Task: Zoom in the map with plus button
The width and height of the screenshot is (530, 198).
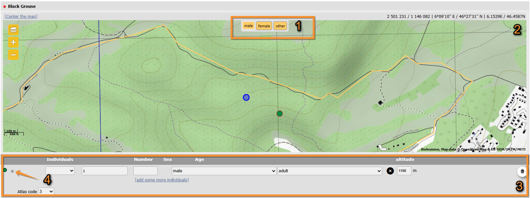Action: click(x=13, y=42)
